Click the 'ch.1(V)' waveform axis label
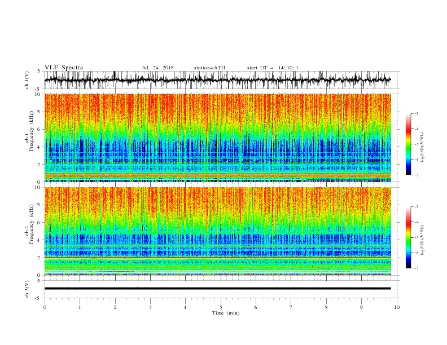Viewport: 447px width, 345px height. pos(27,80)
